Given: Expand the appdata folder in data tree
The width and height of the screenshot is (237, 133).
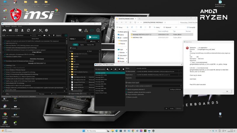Looking at the screenshot, I should [70, 56].
